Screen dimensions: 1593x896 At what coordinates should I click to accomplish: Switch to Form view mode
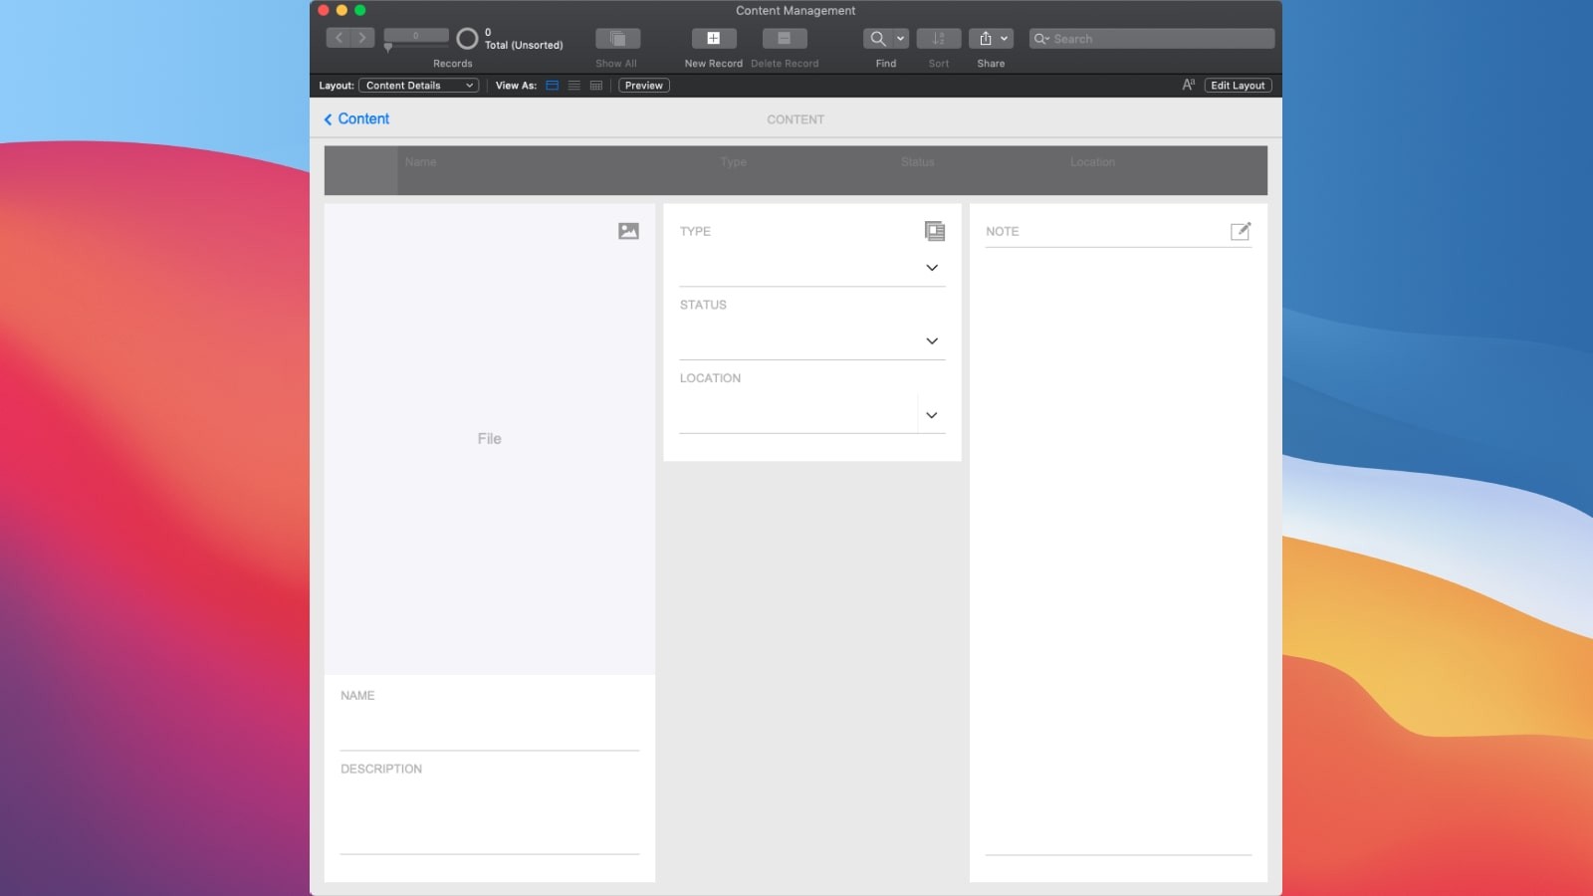click(553, 86)
